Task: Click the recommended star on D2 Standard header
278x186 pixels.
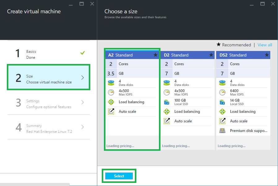Action: pyautogui.click(x=211, y=55)
